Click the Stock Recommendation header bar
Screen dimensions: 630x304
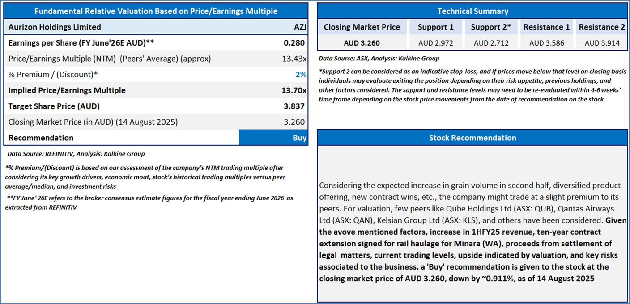[472, 138]
